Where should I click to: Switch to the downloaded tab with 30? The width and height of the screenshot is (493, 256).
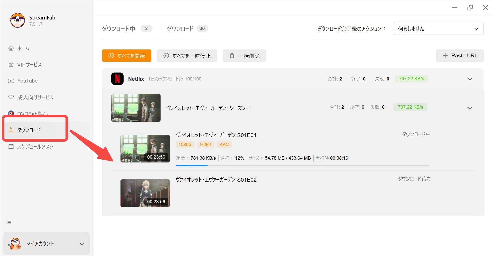coord(187,29)
